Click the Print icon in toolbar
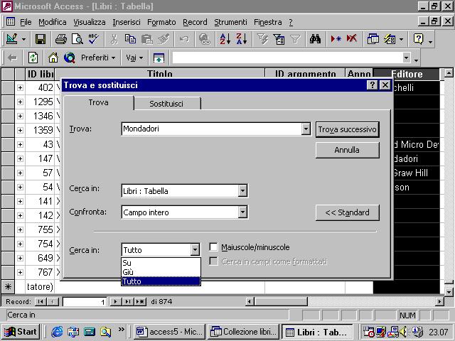 (61, 39)
